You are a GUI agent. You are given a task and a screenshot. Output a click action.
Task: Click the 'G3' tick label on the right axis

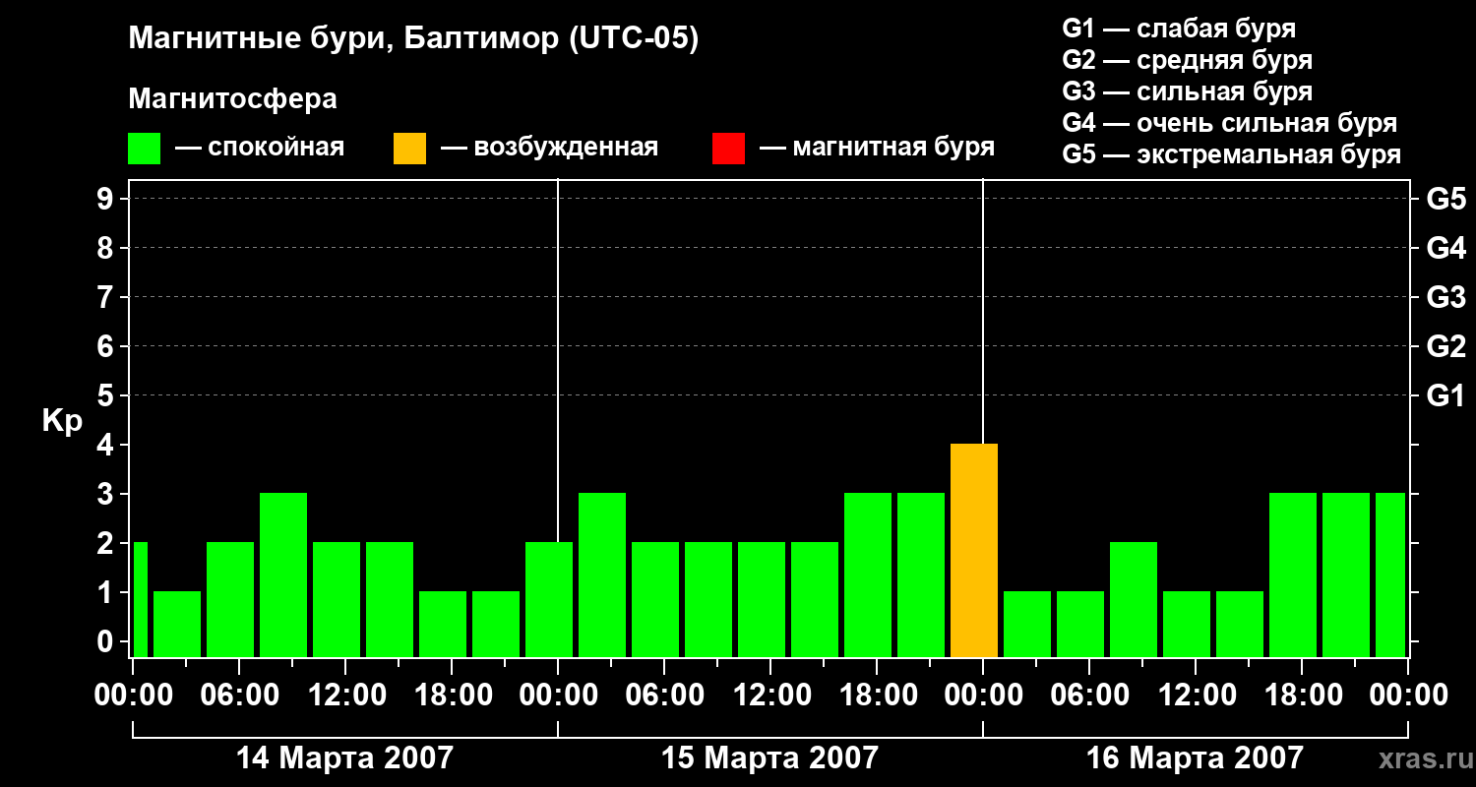click(1446, 297)
